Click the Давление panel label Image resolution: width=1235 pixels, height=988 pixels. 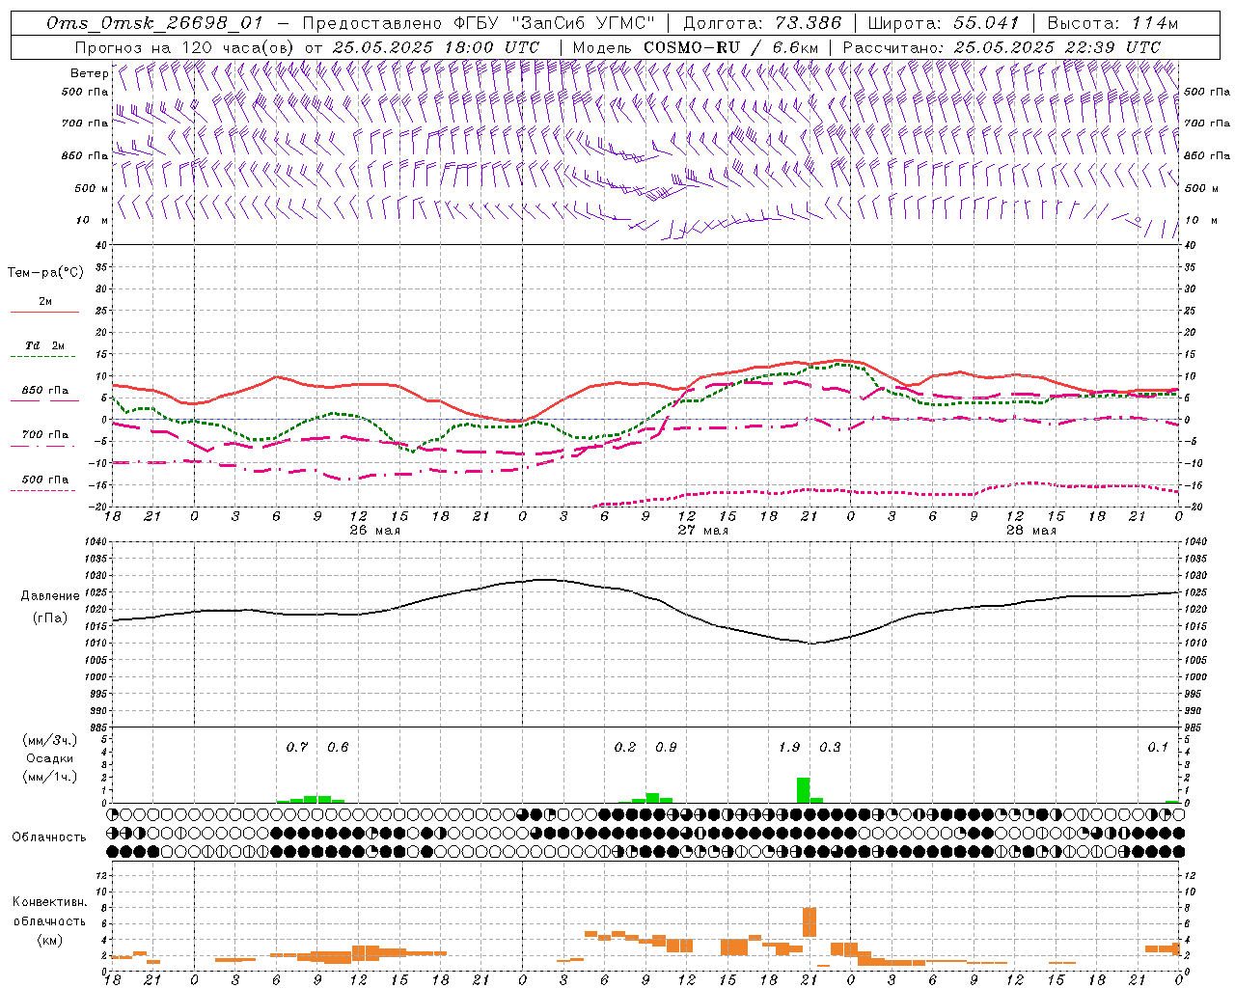tap(50, 596)
